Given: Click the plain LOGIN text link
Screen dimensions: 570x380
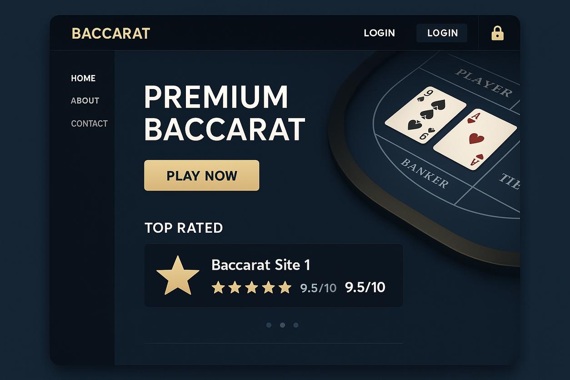Looking at the screenshot, I should coord(379,33).
